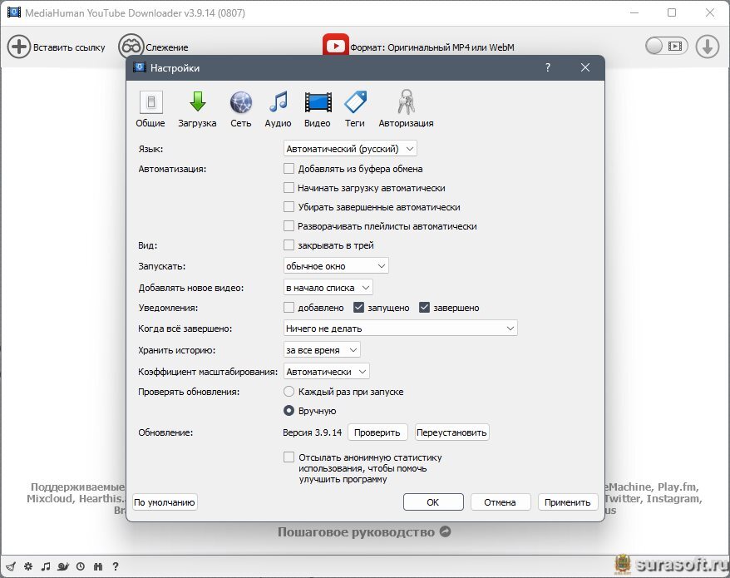Confirm settings with OK button
The width and height of the screenshot is (730, 578).
click(433, 502)
